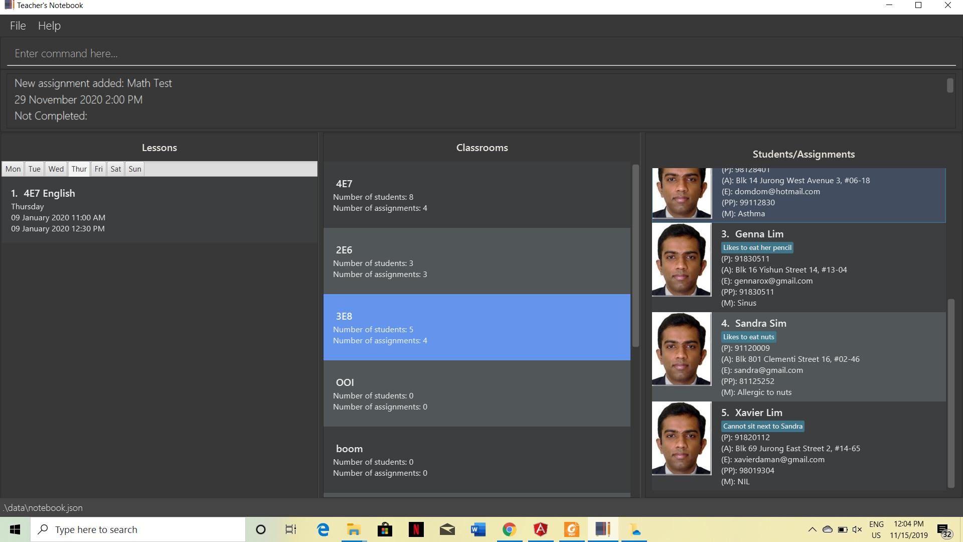Click the command input field
The height and width of the screenshot is (542, 963).
click(x=481, y=54)
